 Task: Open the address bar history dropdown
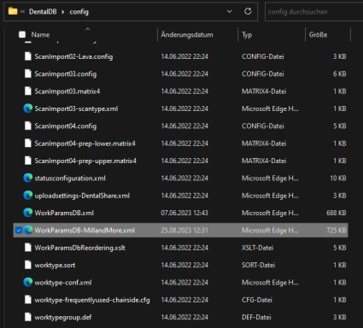229,11
